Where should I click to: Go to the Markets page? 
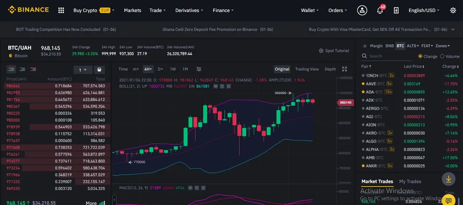click(132, 11)
